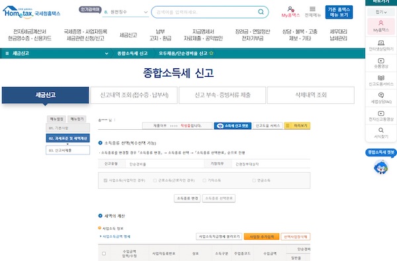The image size is (397, 261).
Task: Open the 납부 고지·환급 menu
Action: click(160, 35)
